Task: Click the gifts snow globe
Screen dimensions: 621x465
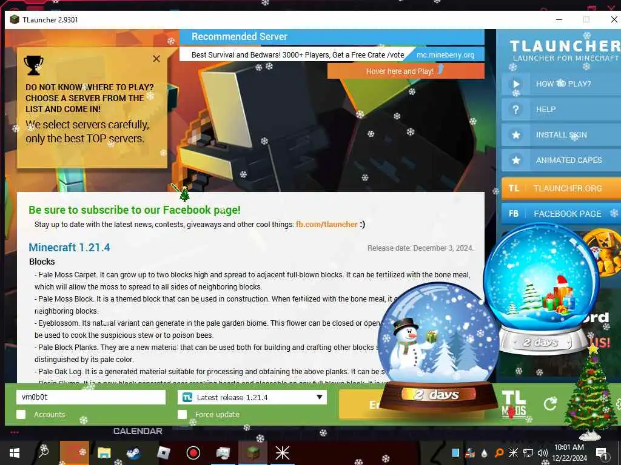Action: coord(542,289)
